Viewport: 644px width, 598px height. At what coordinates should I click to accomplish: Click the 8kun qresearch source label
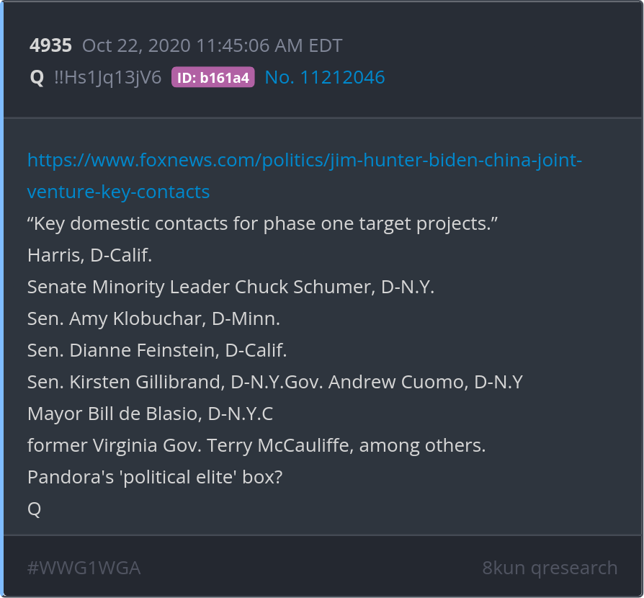click(x=550, y=568)
